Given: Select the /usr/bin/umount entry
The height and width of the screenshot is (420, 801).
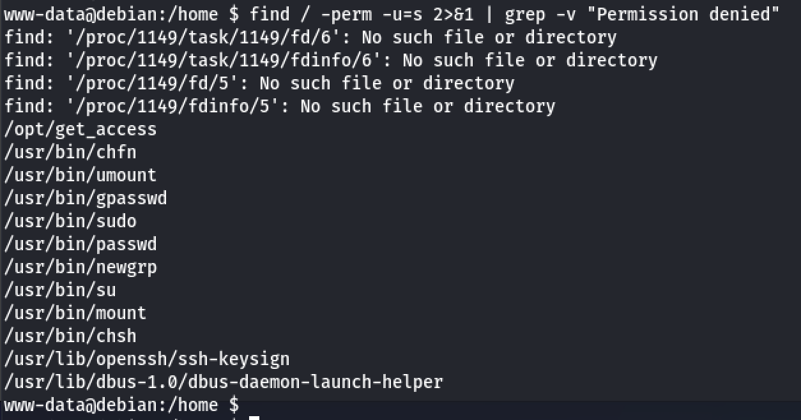Looking at the screenshot, I should click(80, 176).
